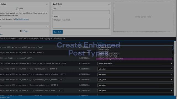Select require_once('wp-load.php') option
Image resolution: width=177 pixels, height=99 pixels.
pyautogui.click(x=108, y=57)
